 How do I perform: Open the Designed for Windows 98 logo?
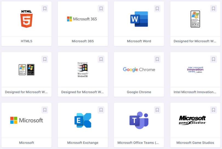[x=83, y=70]
